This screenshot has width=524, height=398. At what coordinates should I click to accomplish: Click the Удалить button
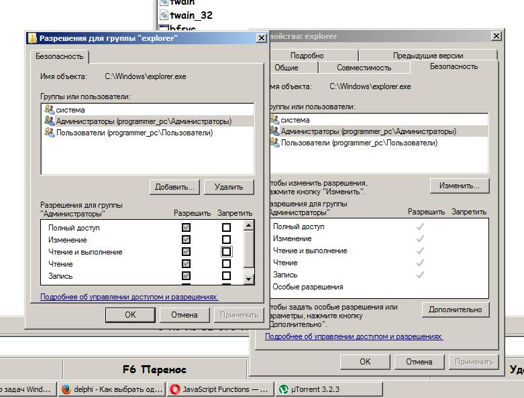(x=229, y=187)
